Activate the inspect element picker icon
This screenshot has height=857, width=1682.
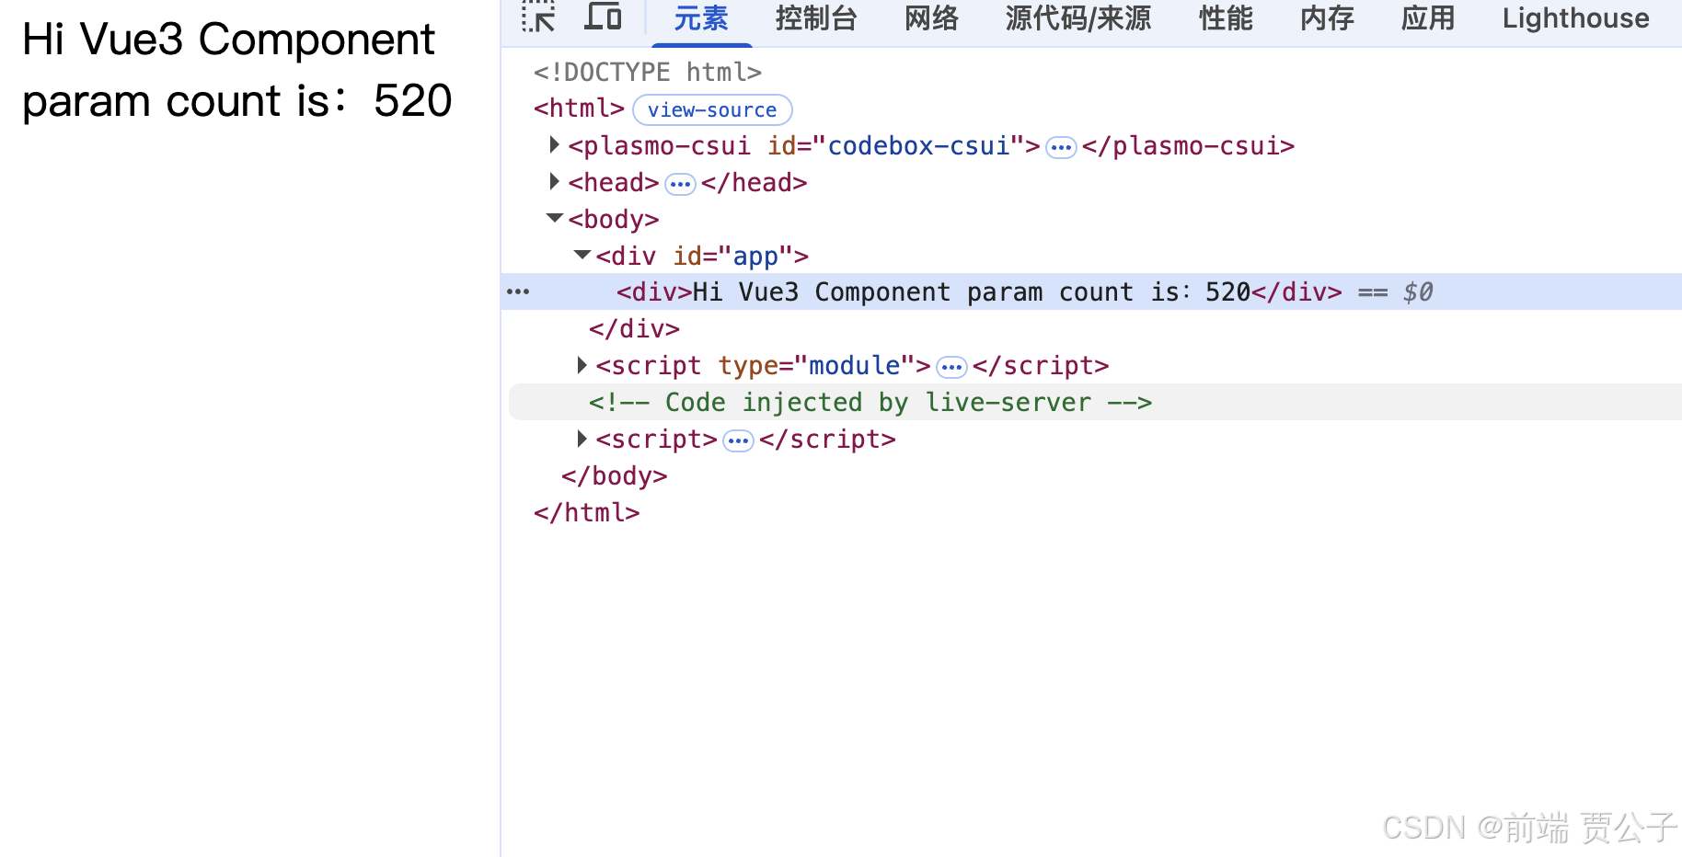(538, 17)
